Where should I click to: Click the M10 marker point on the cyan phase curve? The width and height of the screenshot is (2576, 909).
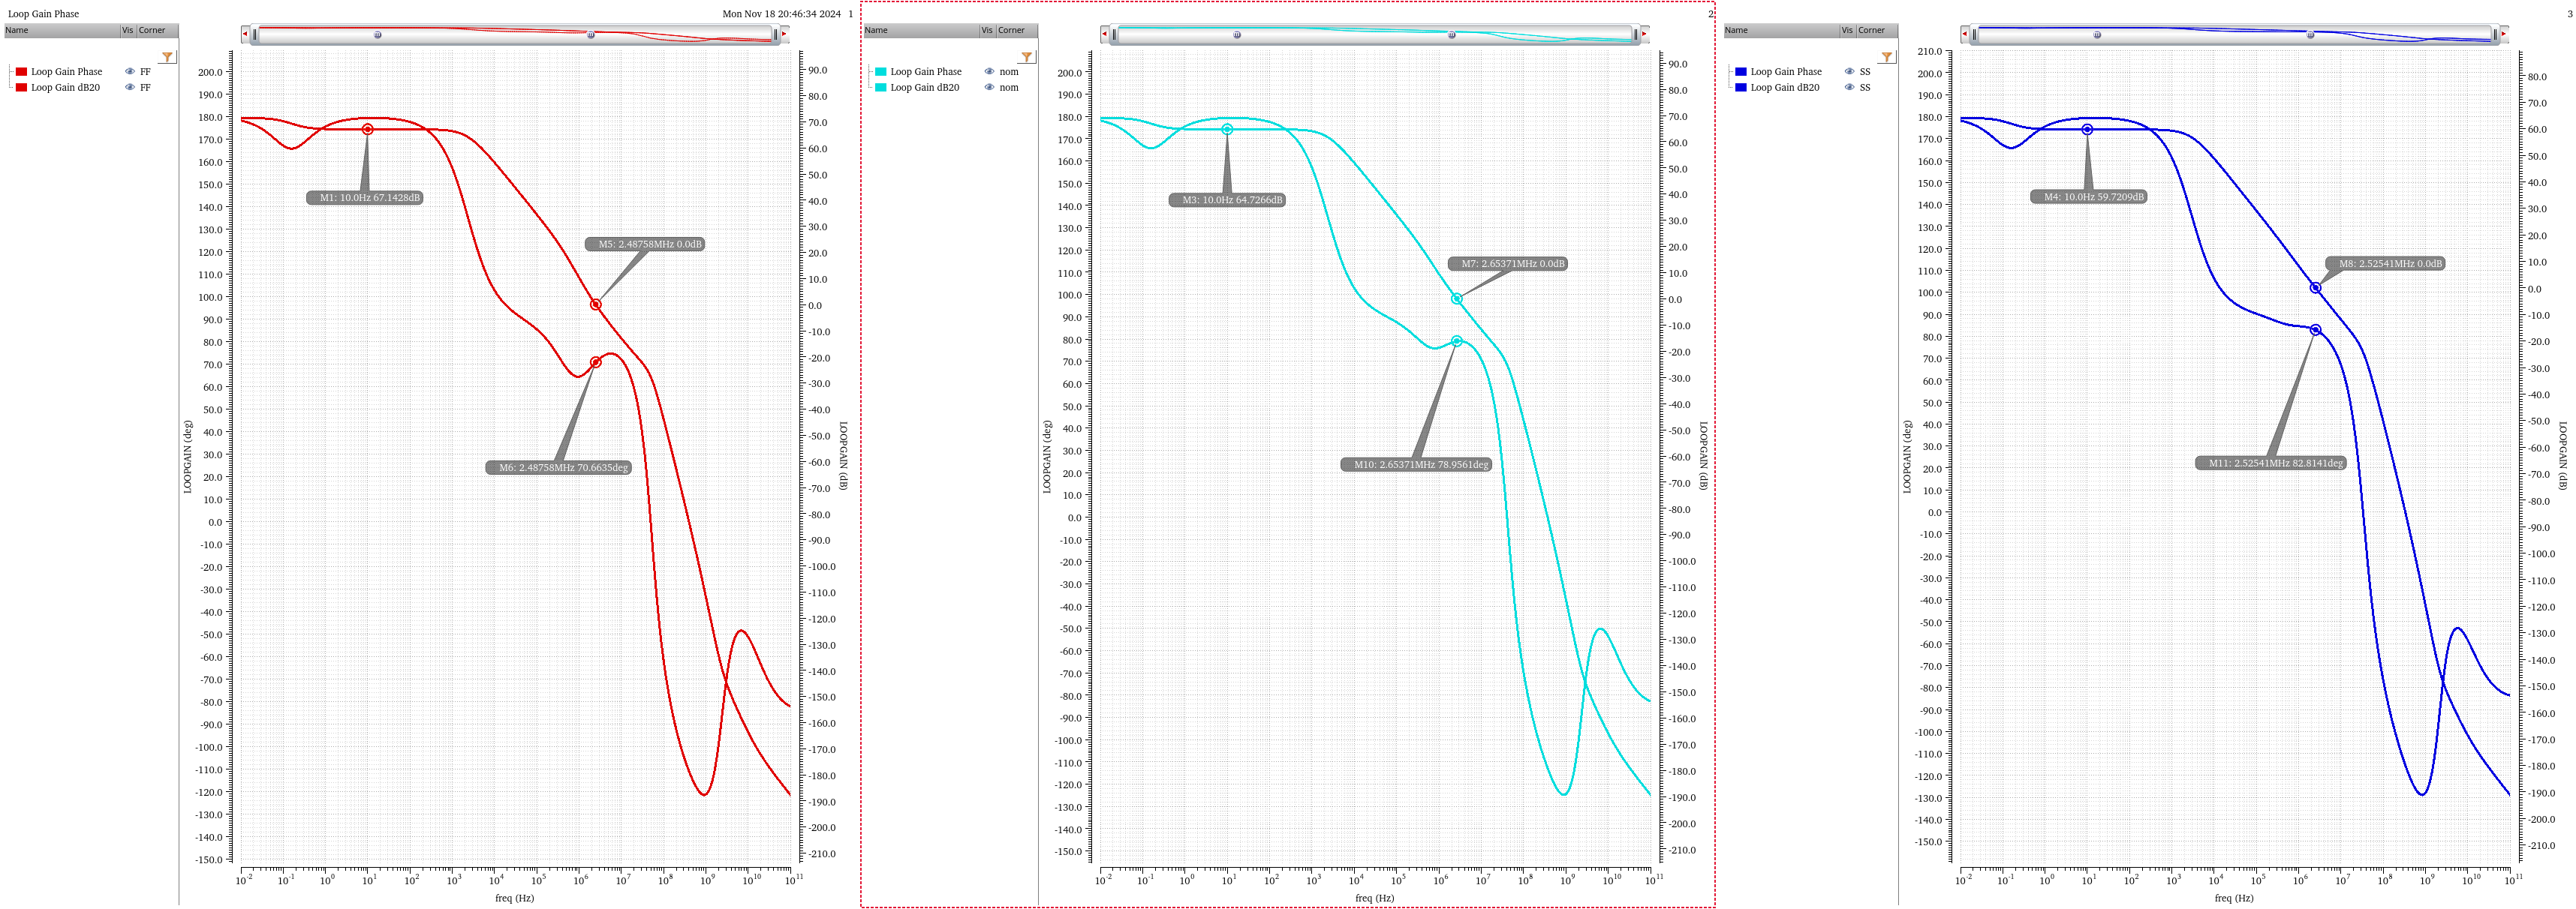tap(1456, 341)
